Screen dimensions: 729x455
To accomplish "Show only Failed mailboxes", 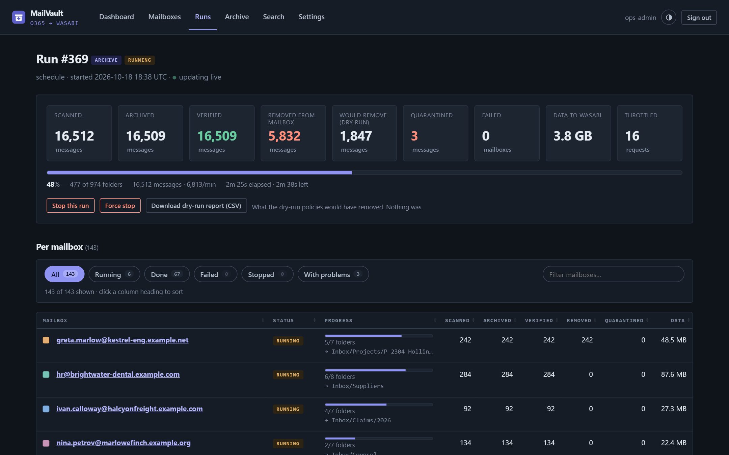I will pos(215,274).
